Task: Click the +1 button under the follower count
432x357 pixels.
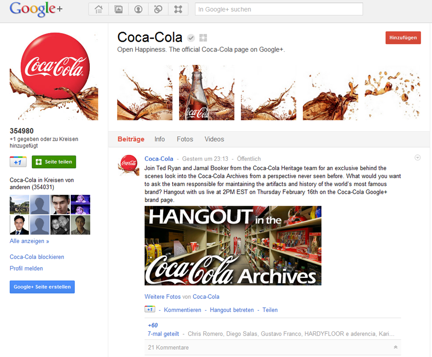Action: [x=18, y=162]
